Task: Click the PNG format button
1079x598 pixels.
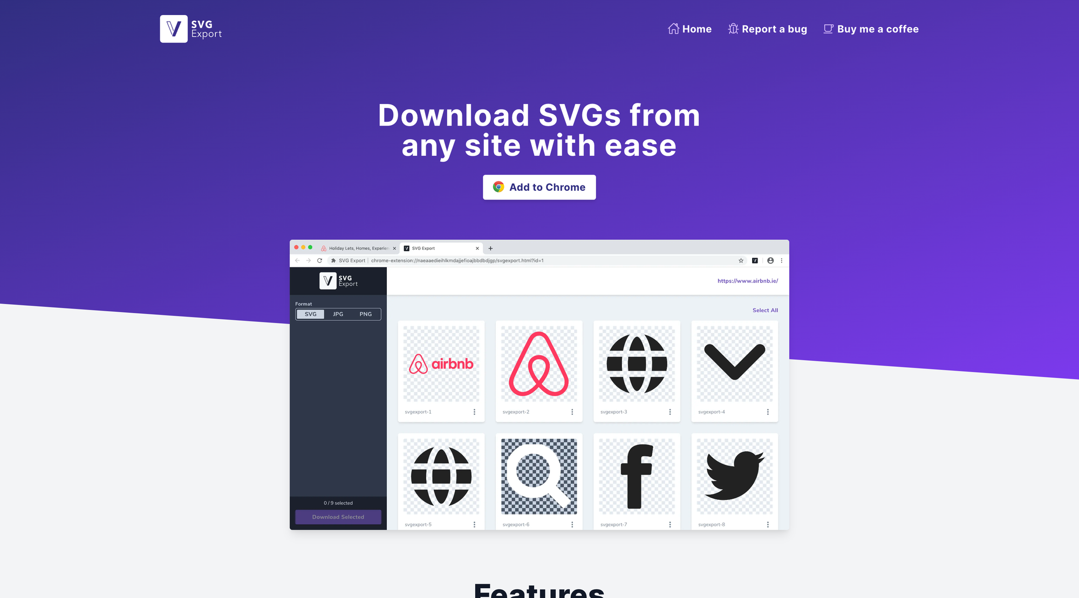Action: point(365,314)
